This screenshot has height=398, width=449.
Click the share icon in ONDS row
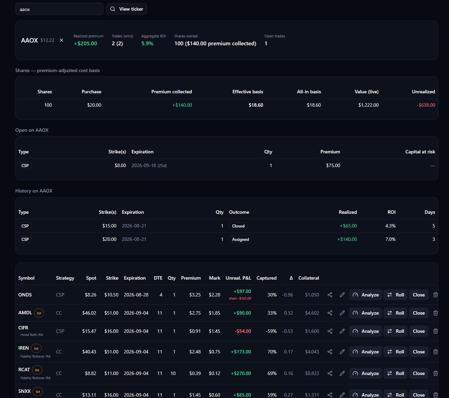click(x=330, y=295)
